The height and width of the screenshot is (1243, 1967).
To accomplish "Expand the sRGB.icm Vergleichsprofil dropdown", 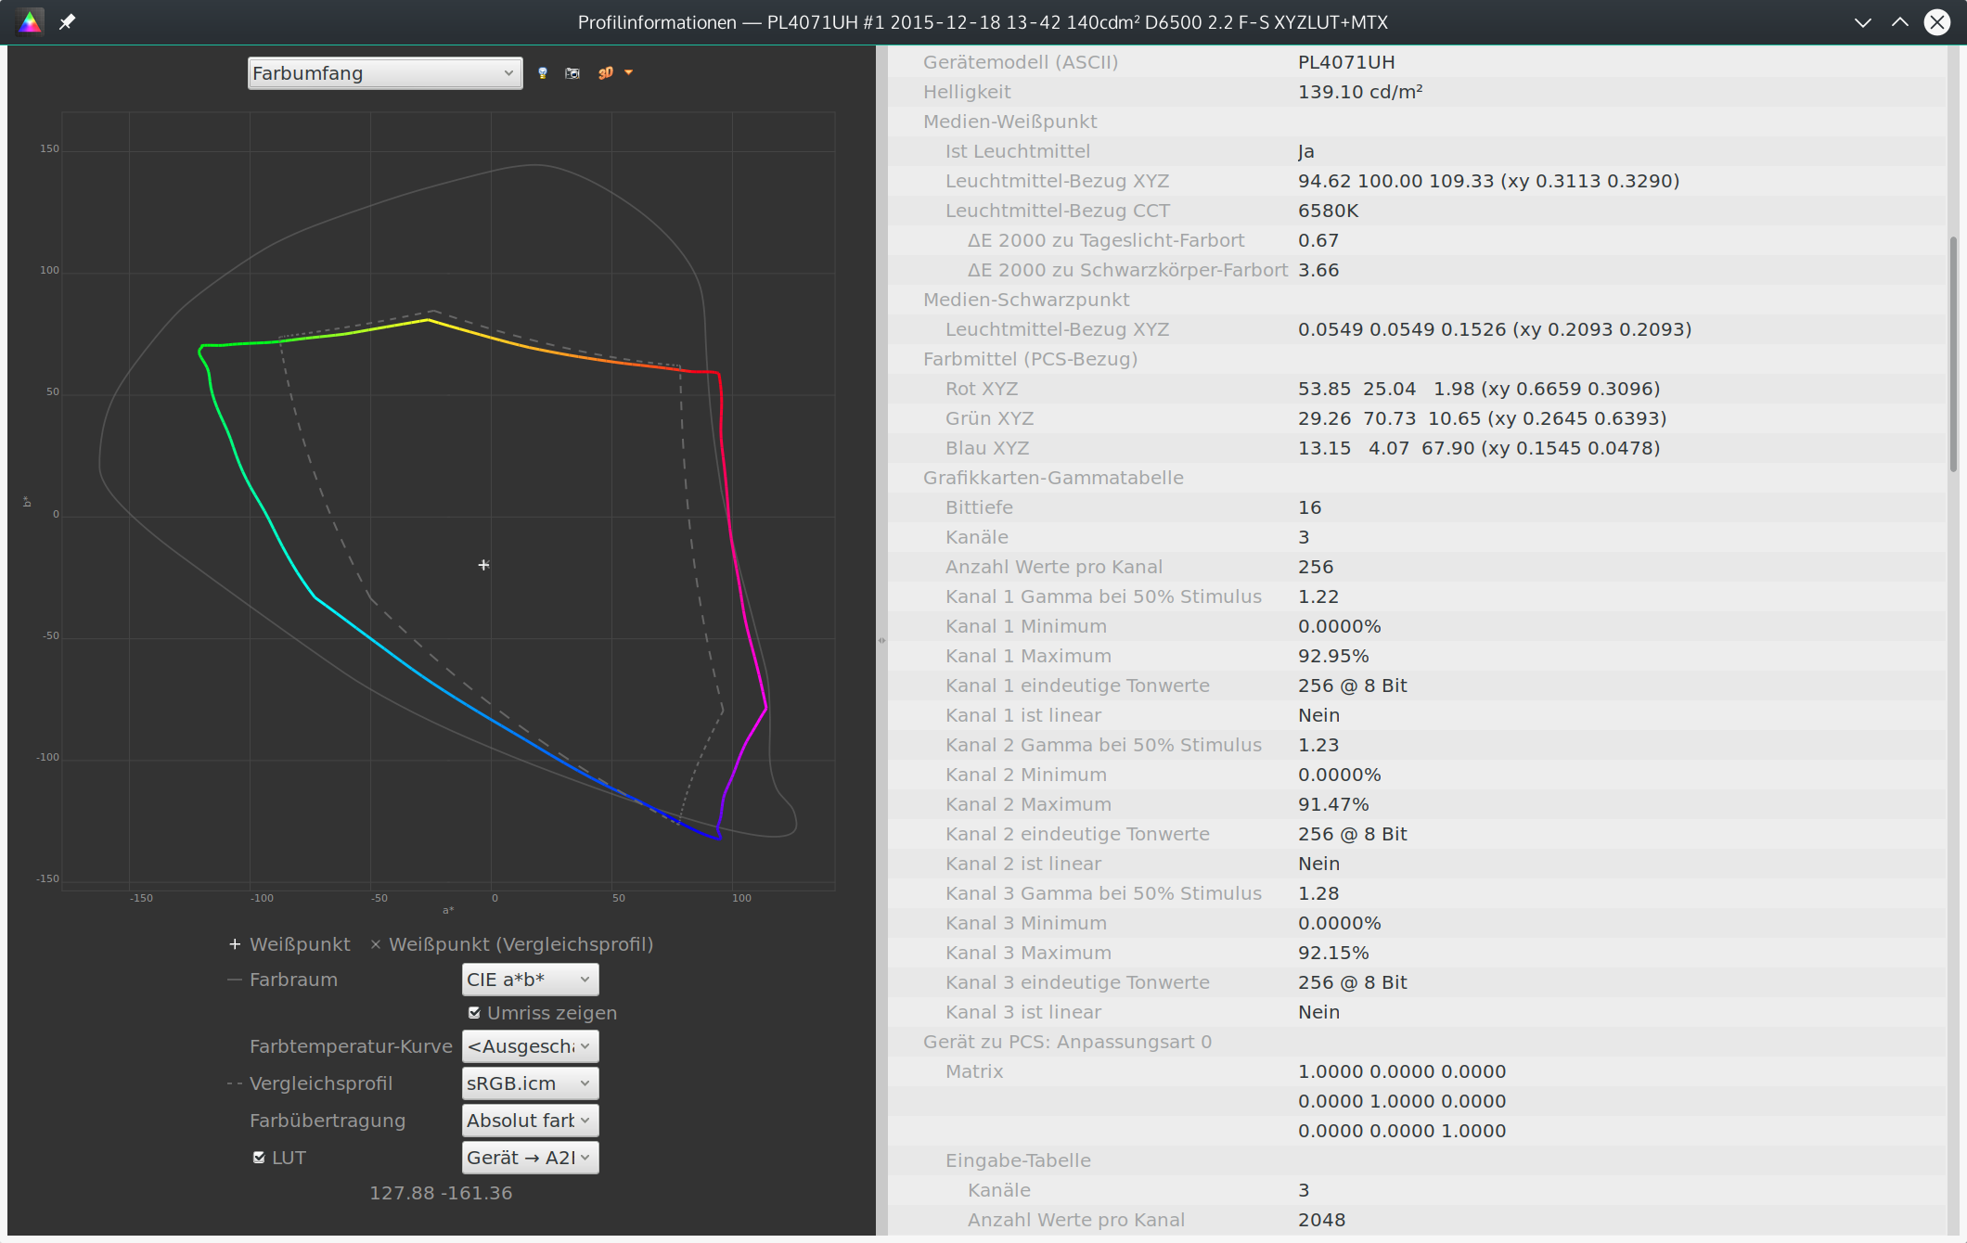I will click(x=530, y=1083).
